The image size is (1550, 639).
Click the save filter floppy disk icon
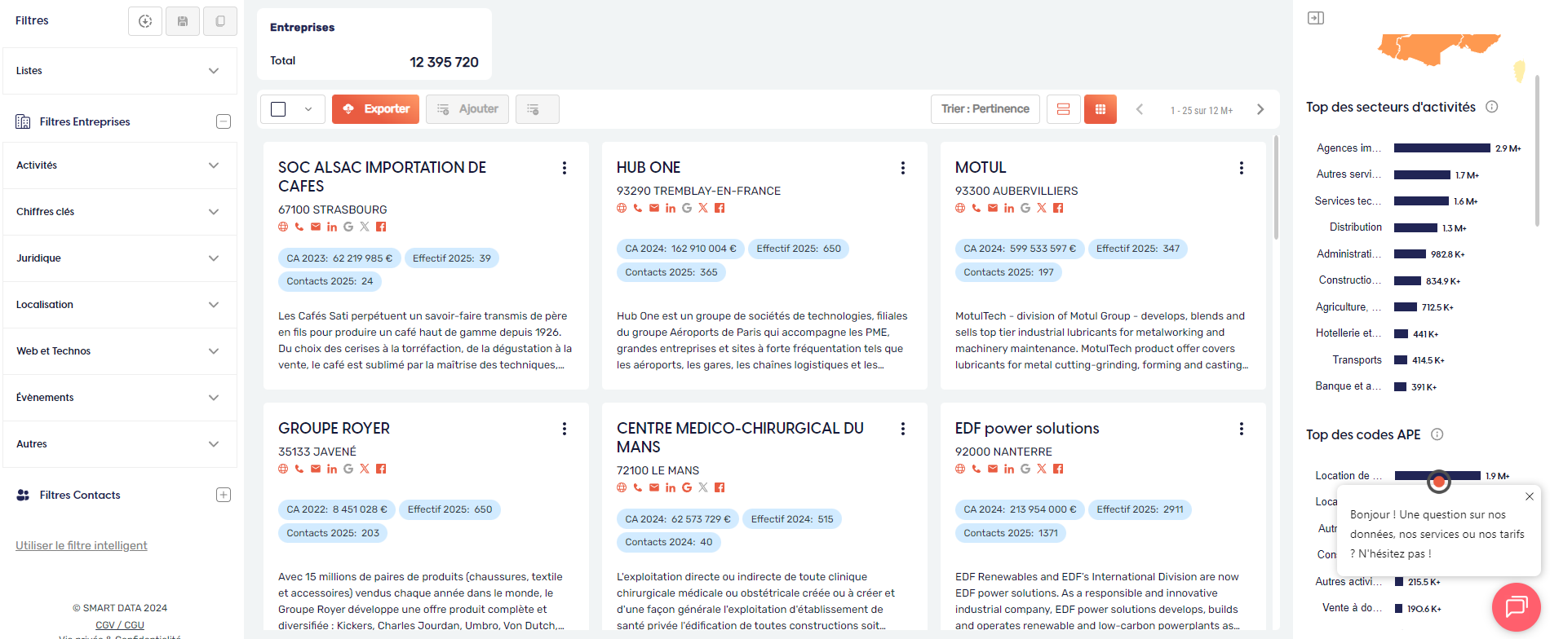(x=183, y=21)
